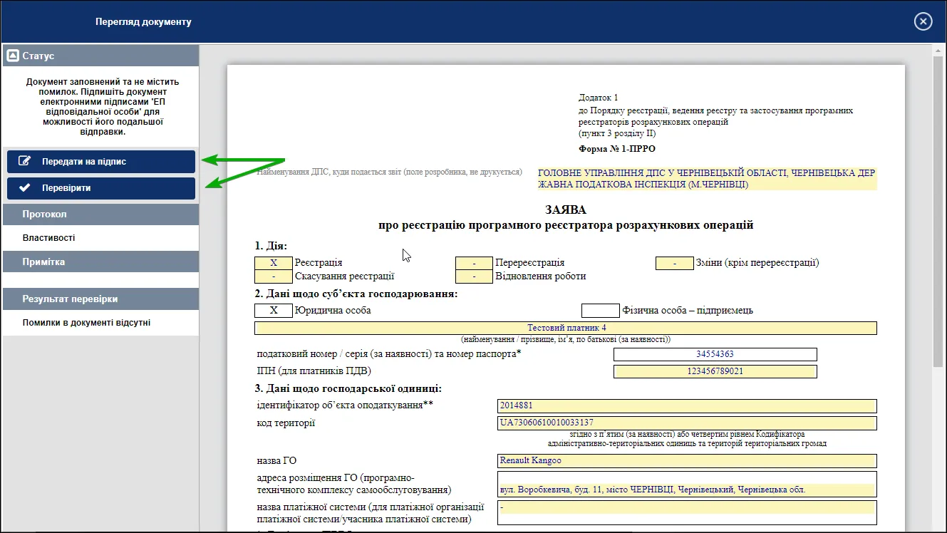Toggle the Скасування реєстрації box
Viewport: 947px width, 533px height.
274,276
